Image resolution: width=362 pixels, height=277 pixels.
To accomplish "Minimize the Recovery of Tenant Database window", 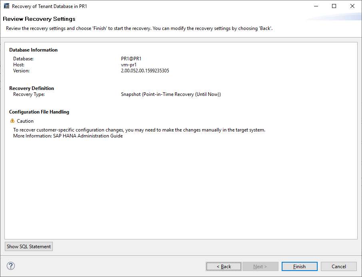I will click(316, 6).
